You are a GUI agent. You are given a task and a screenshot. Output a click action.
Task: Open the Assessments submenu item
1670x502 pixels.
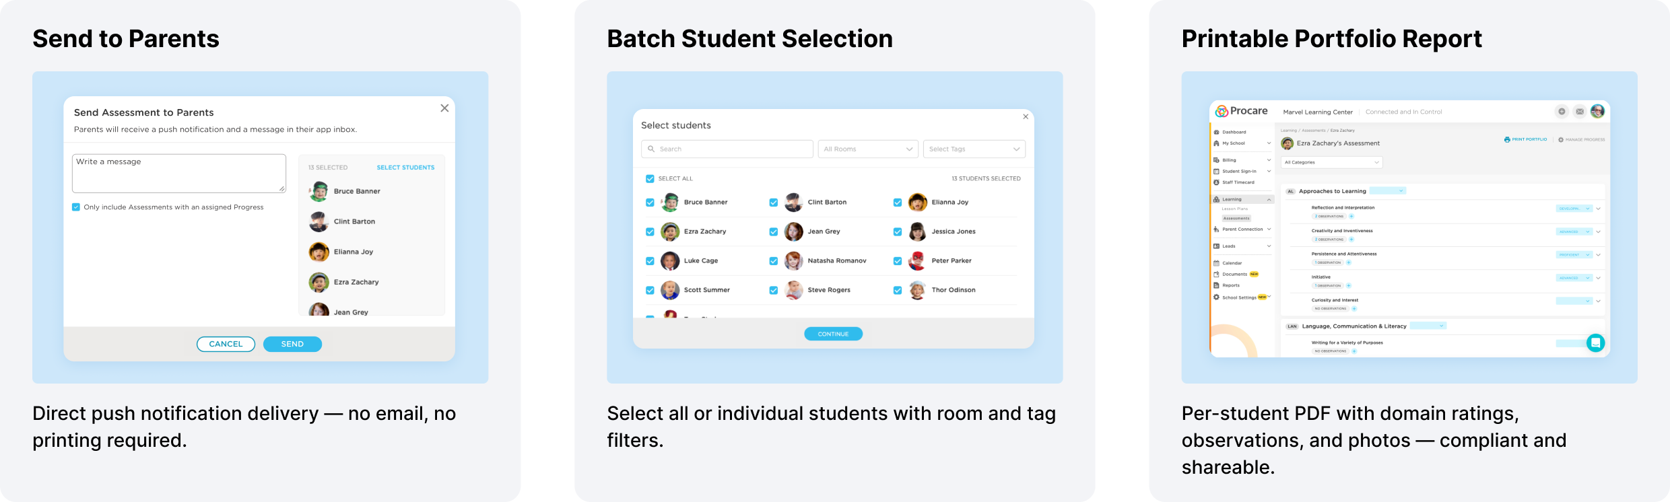[x=1236, y=218]
